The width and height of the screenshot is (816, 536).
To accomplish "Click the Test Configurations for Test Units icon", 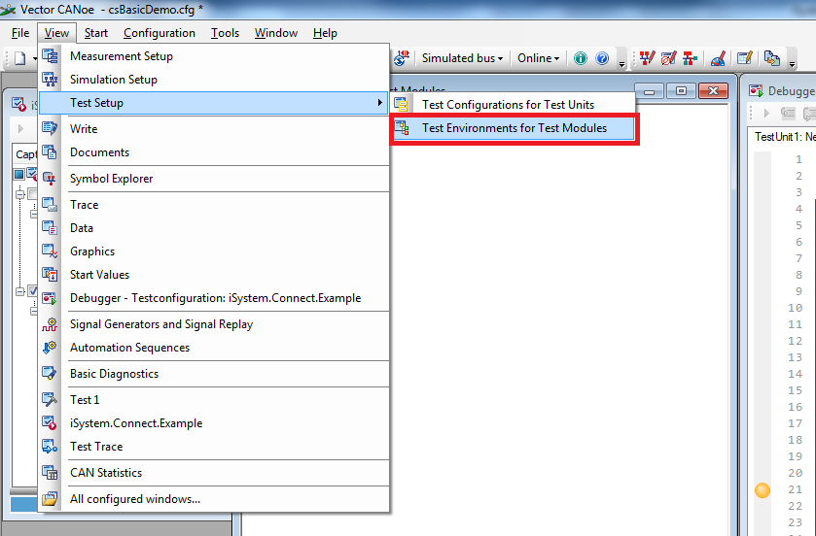I will [x=402, y=105].
